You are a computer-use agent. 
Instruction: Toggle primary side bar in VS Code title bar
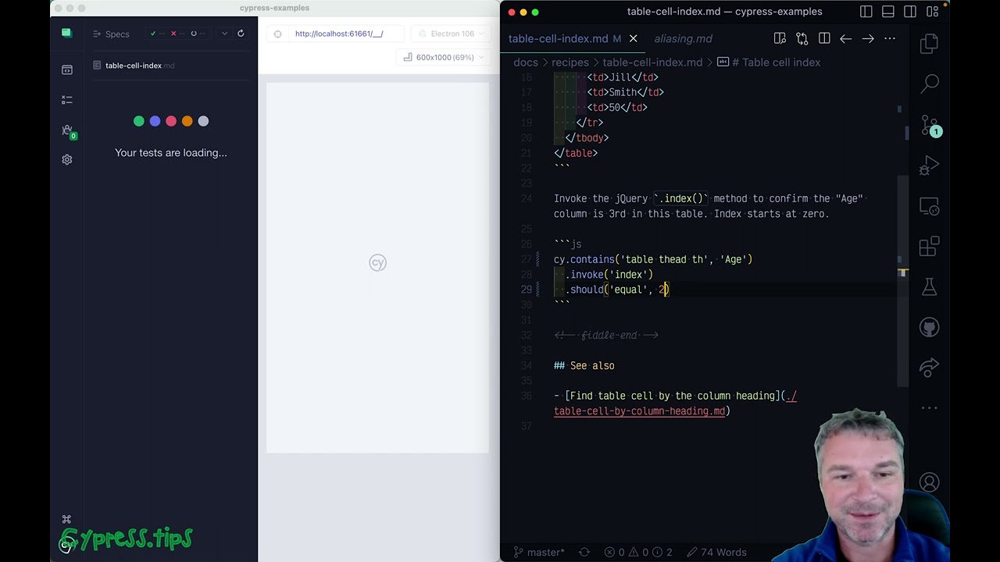coord(866,12)
